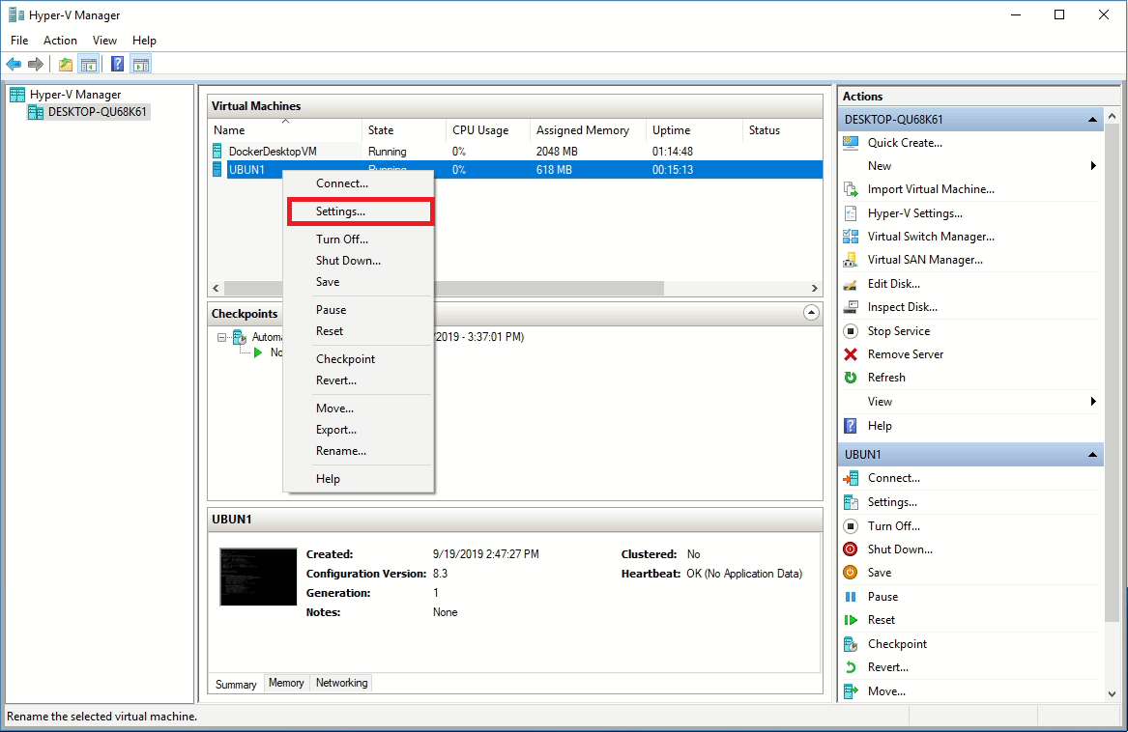Select the DockerDesktopVM row
This screenshot has height=732, width=1128.
point(515,151)
